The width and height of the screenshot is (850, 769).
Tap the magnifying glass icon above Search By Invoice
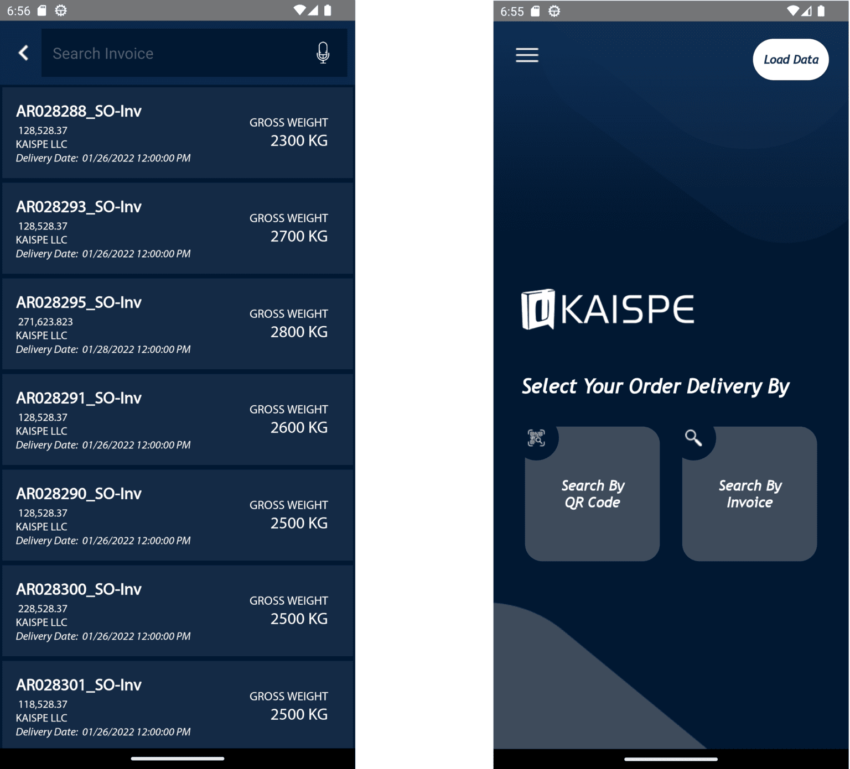click(693, 437)
